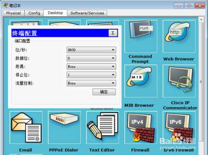Click the Email label text
The width and height of the screenshot is (208, 155).
pyautogui.click(x=25, y=150)
